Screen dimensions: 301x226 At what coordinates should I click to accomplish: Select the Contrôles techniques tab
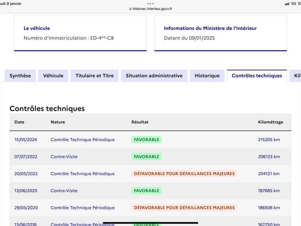257,76
